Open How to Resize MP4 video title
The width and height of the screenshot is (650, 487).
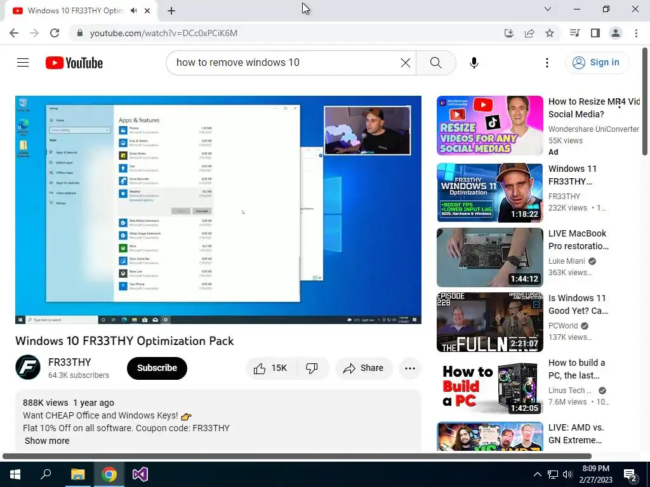594,108
